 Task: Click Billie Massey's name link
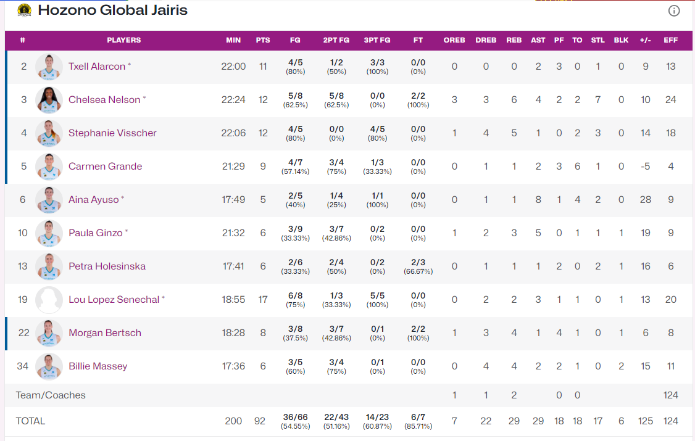pyautogui.click(x=98, y=366)
